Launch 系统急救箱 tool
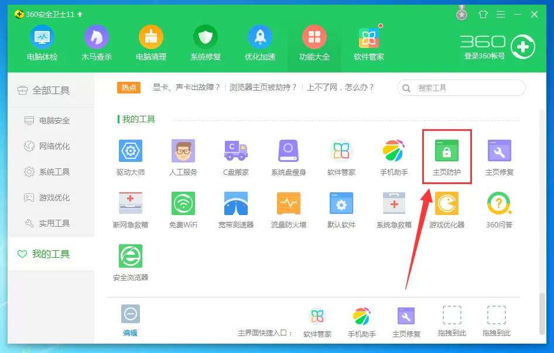The height and width of the screenshot is (353, 554). [394, 210]
